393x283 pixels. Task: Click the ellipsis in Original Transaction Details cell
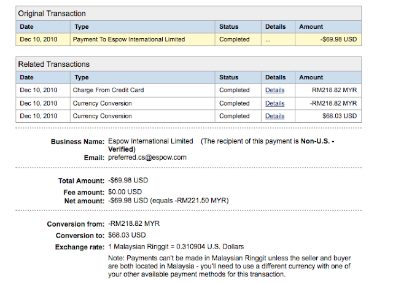[268, 41]
